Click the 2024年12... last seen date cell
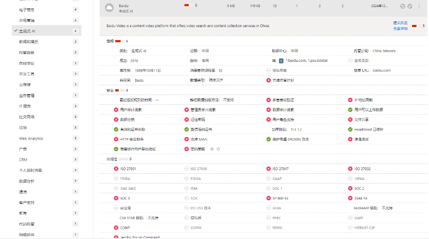 [x=379, y=6]
